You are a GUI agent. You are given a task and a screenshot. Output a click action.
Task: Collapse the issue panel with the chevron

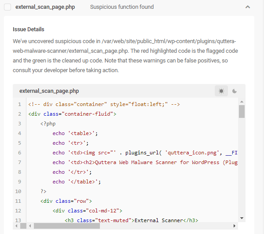point(248,7)
